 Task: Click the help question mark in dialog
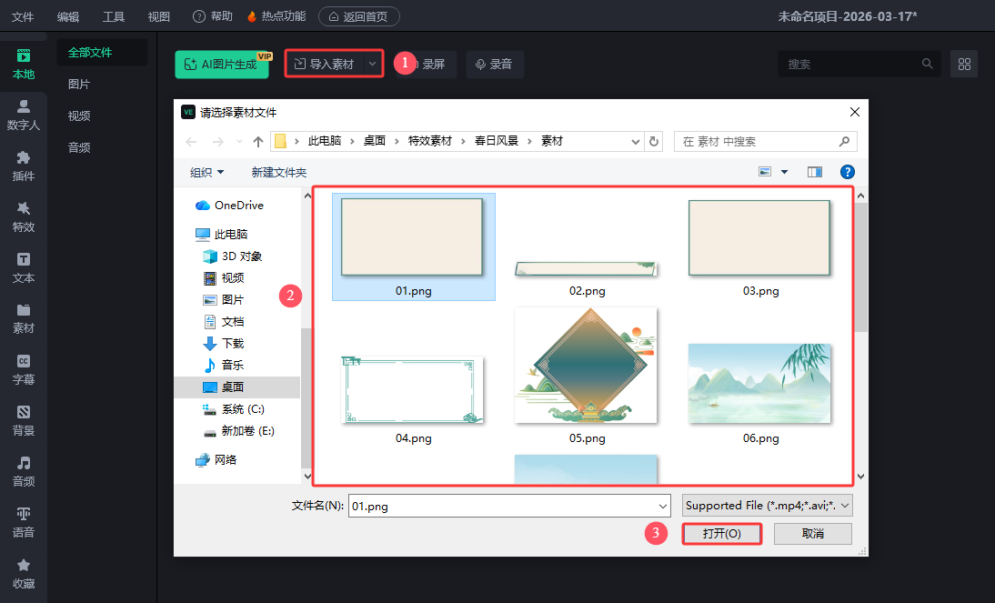pyautogui.click(x=847, y=172)
